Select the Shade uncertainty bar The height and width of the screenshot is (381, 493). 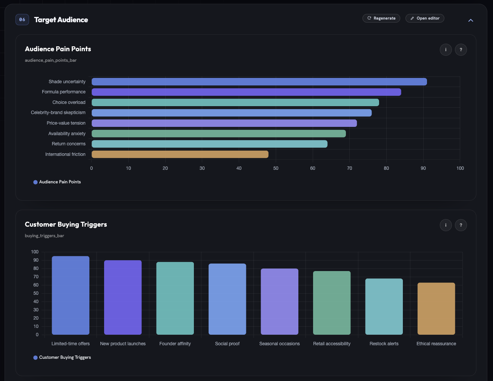pos(259,82)
